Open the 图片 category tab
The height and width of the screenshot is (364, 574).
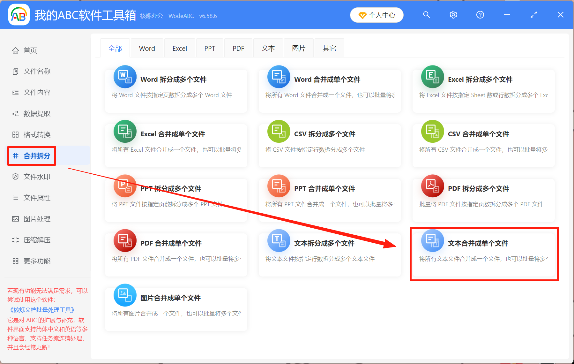[299, 48]
